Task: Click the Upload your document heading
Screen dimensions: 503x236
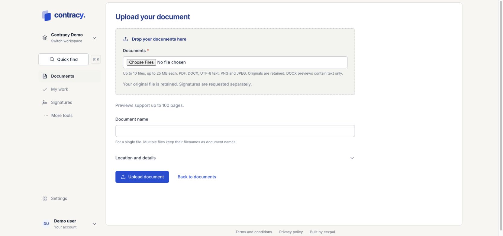Action: (153, 17)
